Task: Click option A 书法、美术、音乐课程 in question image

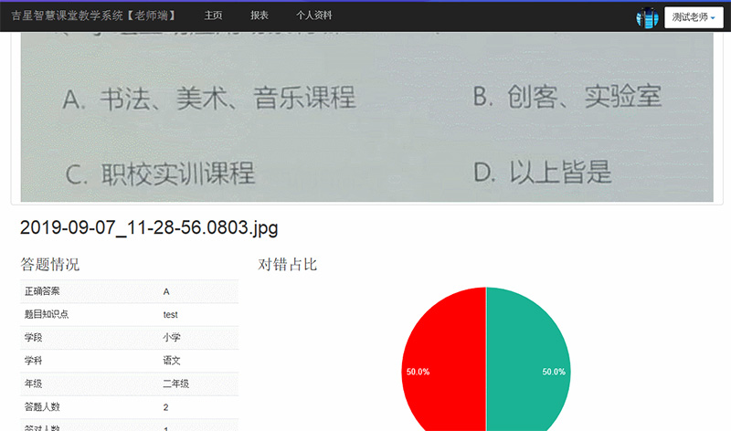Action: (209, 98)
